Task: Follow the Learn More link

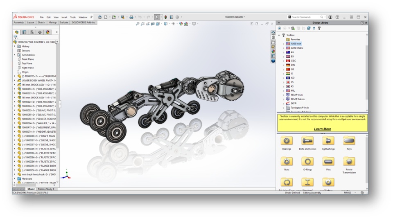Action: coord(322,129)
